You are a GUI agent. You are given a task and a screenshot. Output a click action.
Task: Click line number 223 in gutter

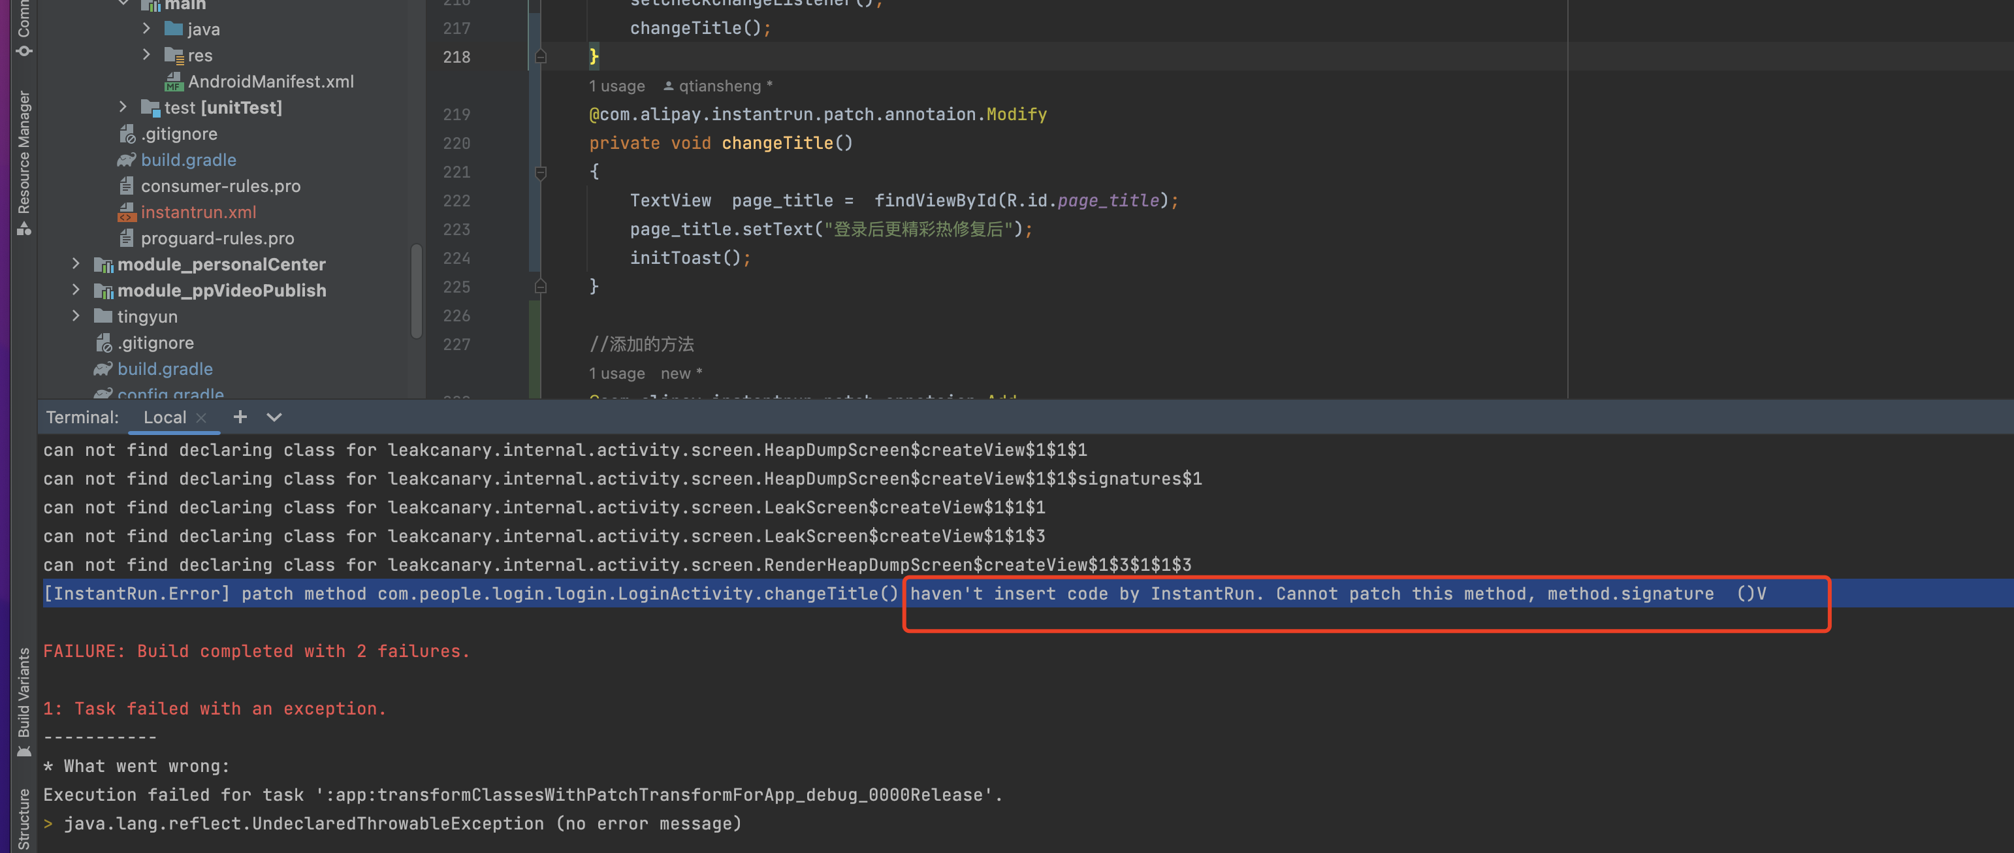click(x=456, y=229)
